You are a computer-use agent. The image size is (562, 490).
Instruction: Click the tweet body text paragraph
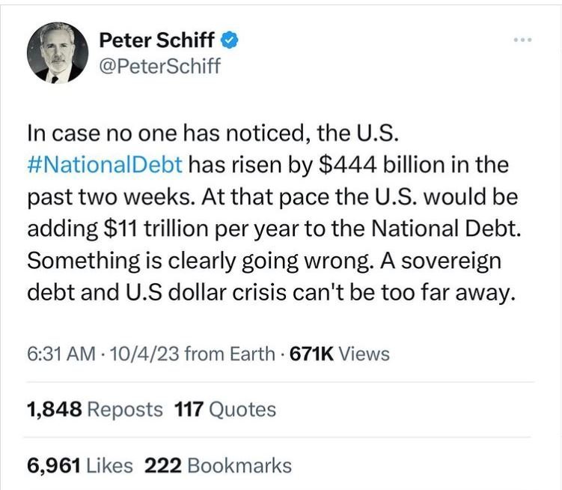click(x=274, y=213)
